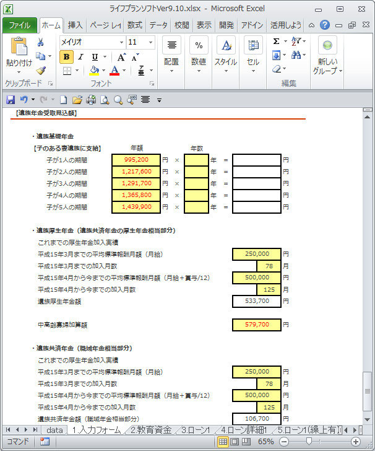
Task: Switch to the 数式 ribbon tab
Action: pyautogui.click(x=135, y=25)
